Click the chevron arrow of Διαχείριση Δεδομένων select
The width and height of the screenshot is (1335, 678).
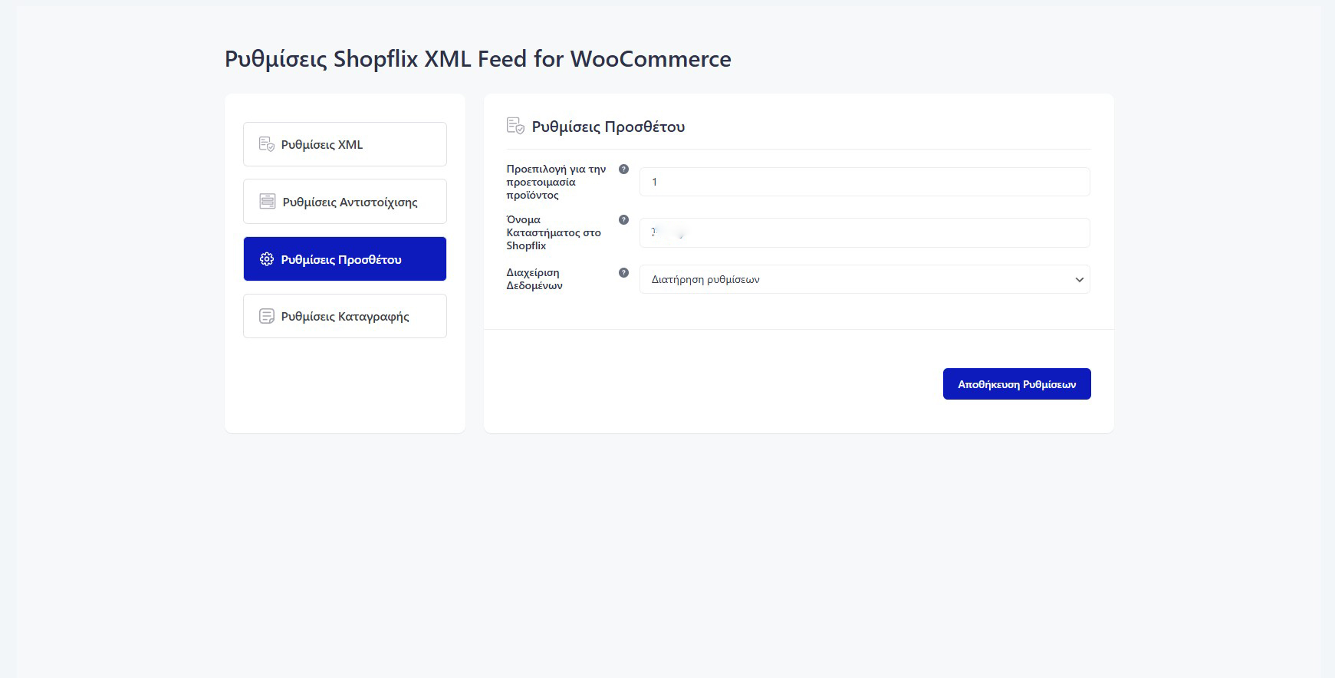(1079, 280)
